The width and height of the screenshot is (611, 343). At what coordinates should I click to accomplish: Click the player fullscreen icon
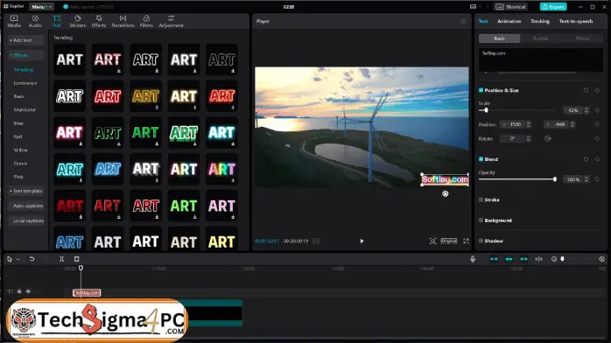pyautogui.click(x=466, y=241)
